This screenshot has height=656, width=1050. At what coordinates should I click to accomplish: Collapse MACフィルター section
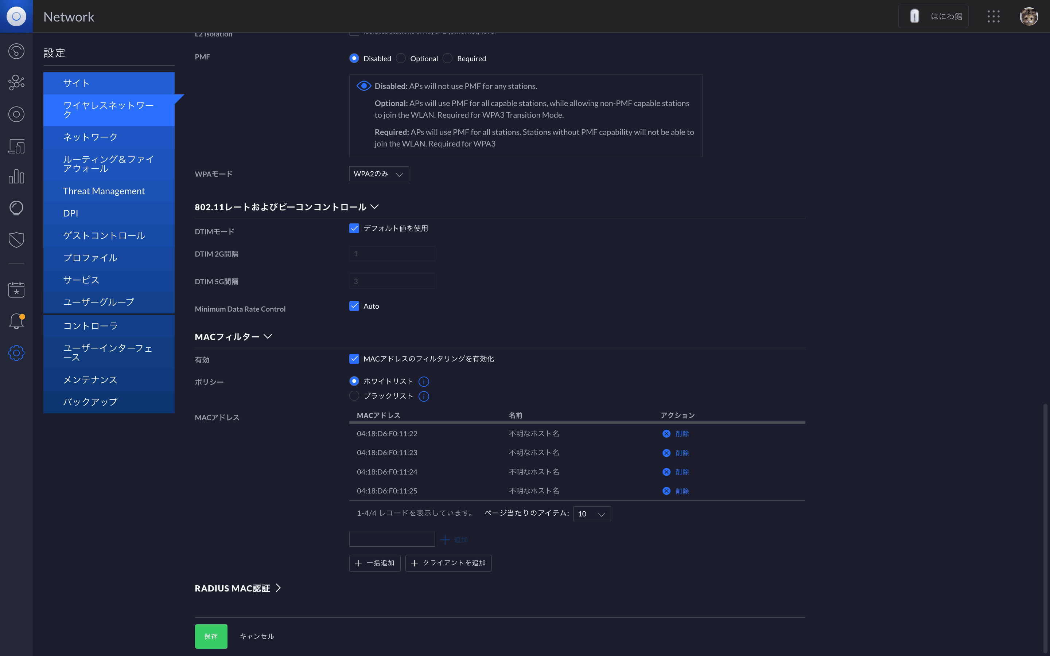[x=233, y=337]
